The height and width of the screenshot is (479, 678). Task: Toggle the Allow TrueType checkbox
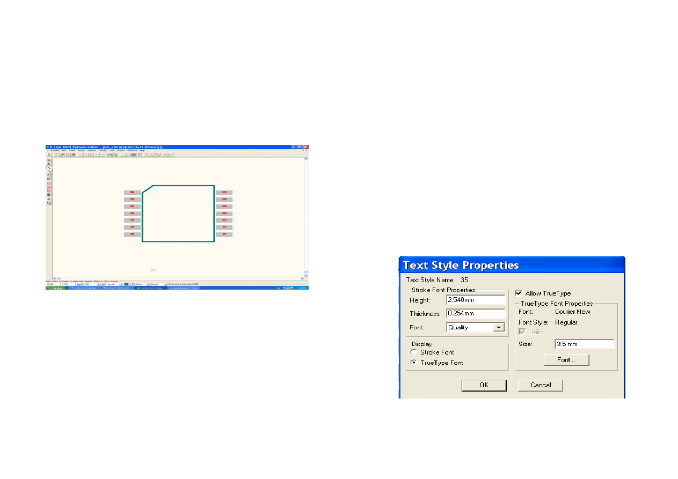point(519,293)
